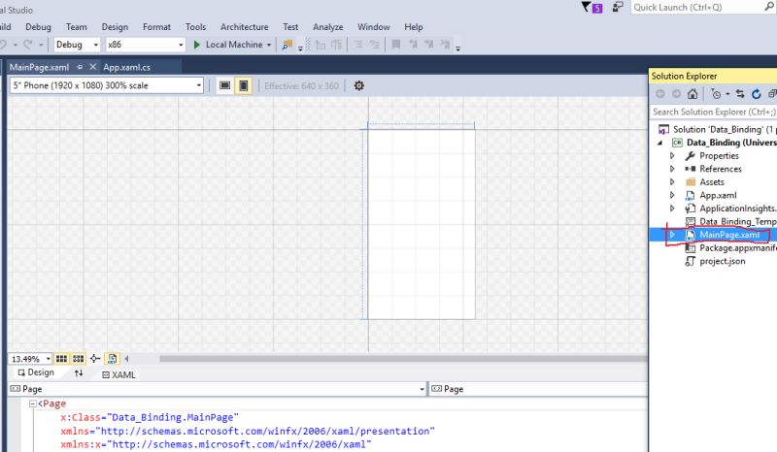Open designer device preview settings gear
Screen dimensions: 777x452
(359, 85)
